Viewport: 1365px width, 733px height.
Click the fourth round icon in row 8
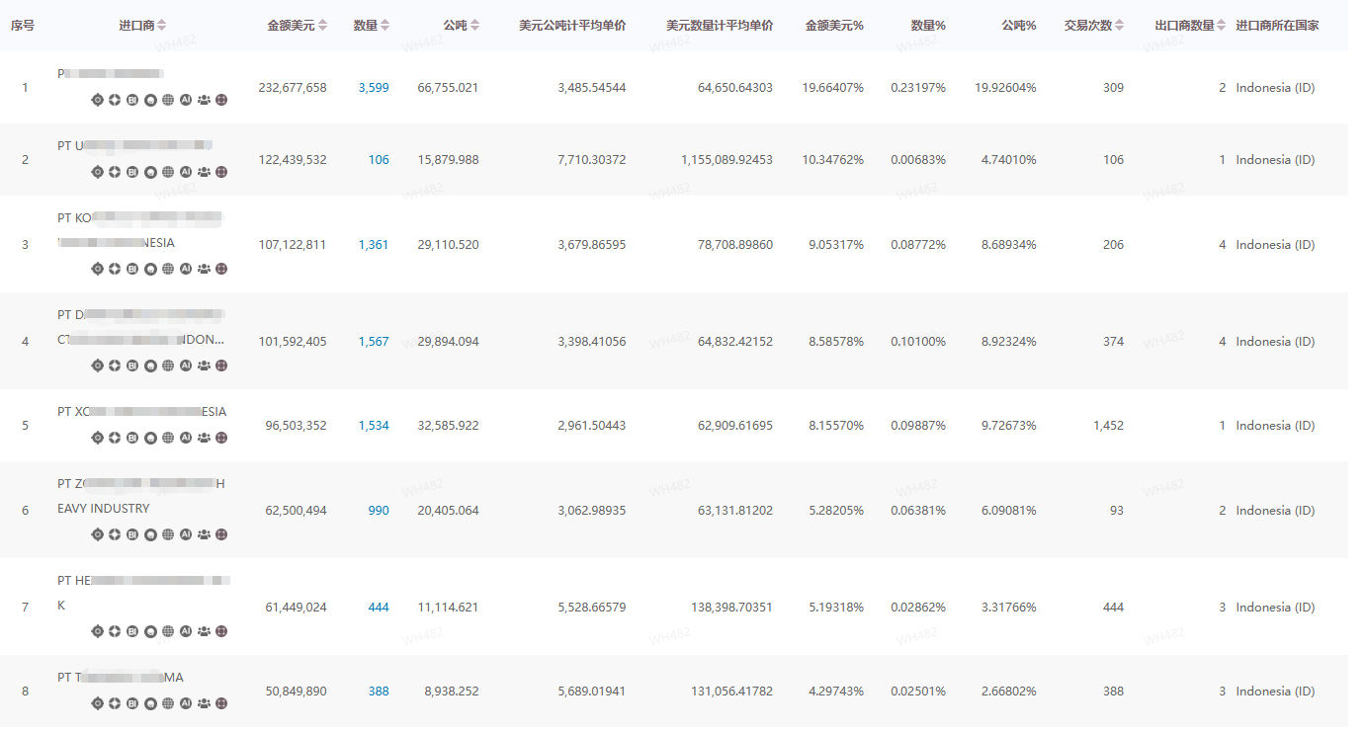pos(150,704)
